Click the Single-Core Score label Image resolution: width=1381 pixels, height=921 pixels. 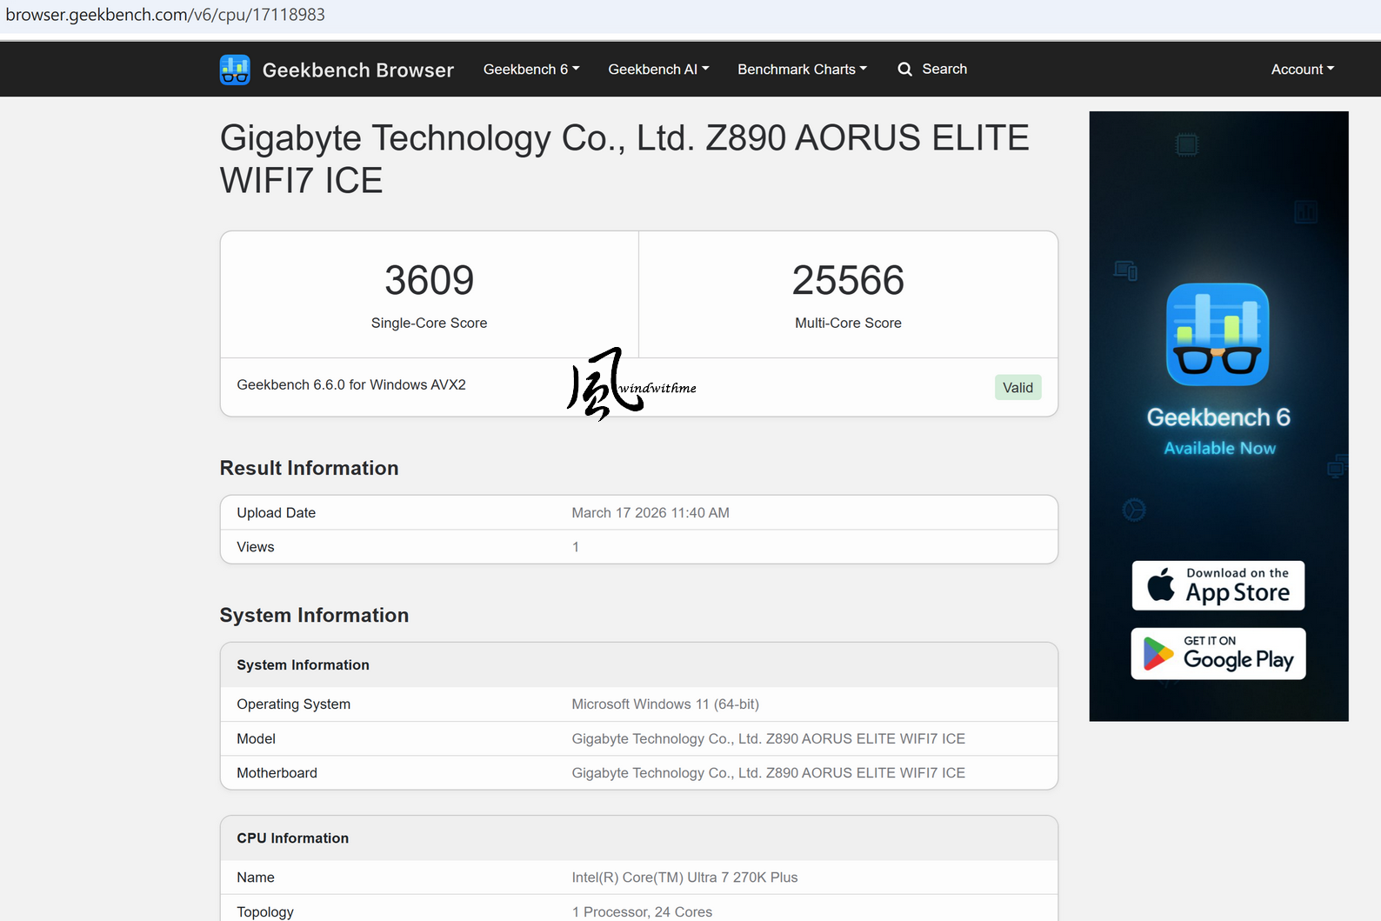coord(429,323)
